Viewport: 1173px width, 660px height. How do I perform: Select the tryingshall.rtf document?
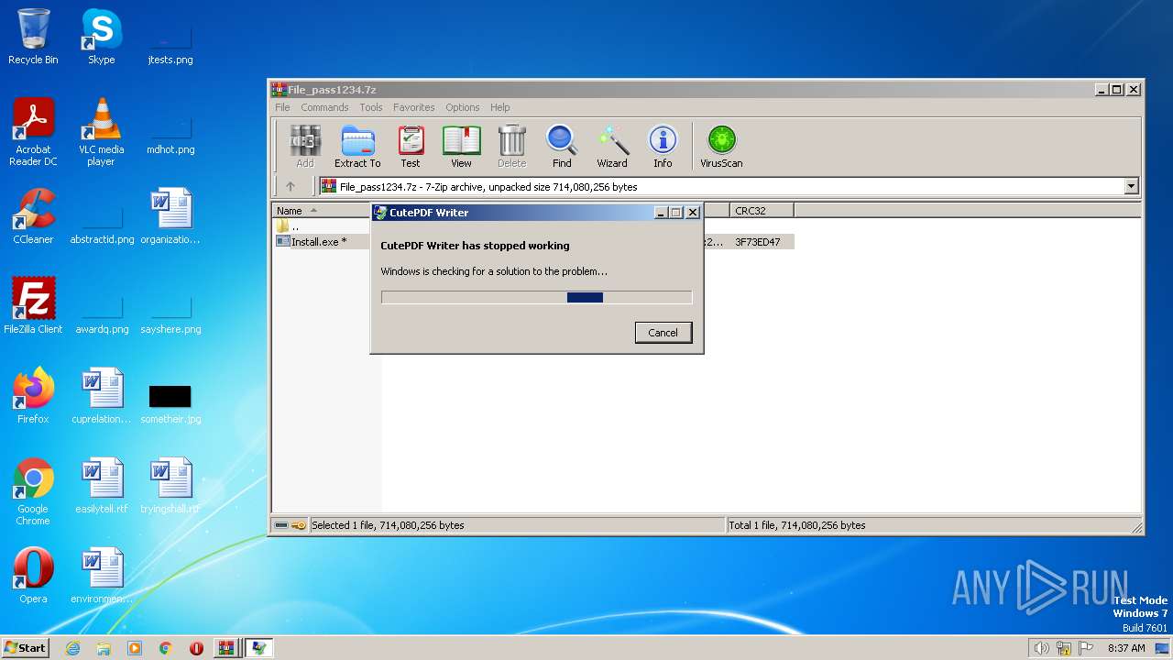point(170,486)
